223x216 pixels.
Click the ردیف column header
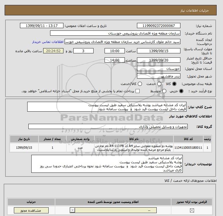pos(207,139)
